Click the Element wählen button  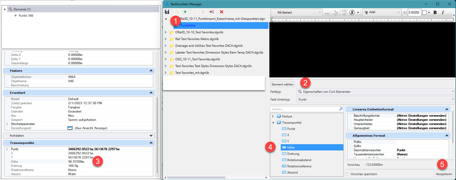click(x=283, y=84)
